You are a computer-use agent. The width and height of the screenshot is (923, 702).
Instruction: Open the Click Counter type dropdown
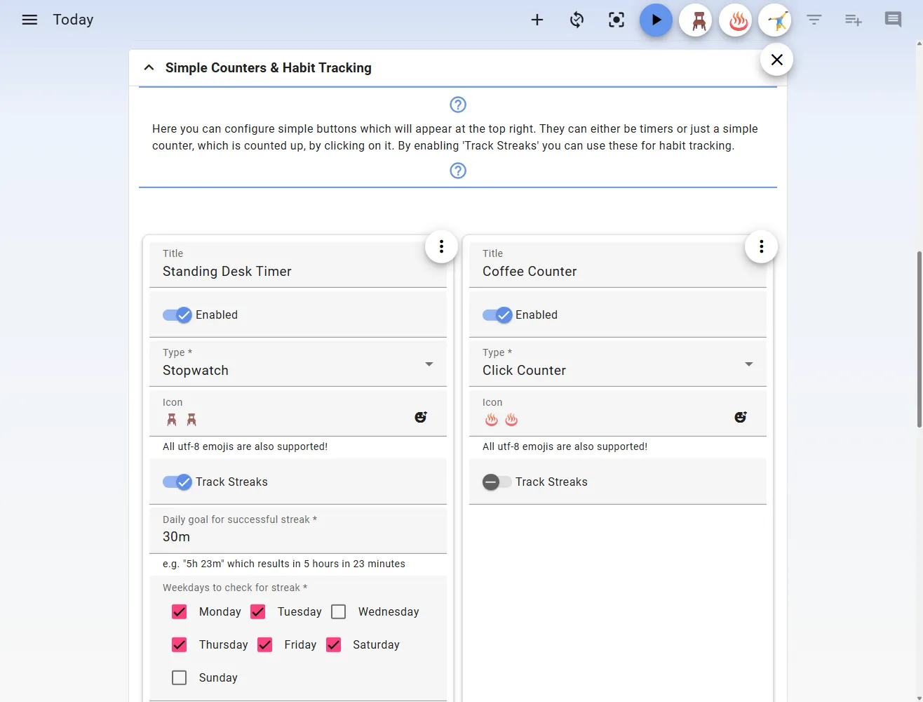click(x=617, y=364)
